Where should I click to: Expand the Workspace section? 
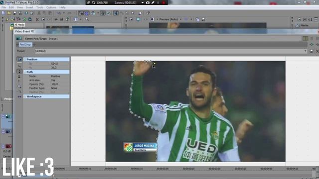25,96
